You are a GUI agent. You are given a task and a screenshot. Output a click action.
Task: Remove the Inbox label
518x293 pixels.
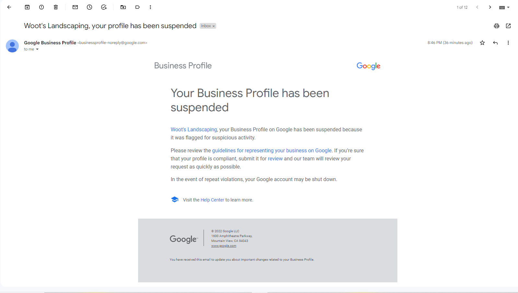pos(213,26)
